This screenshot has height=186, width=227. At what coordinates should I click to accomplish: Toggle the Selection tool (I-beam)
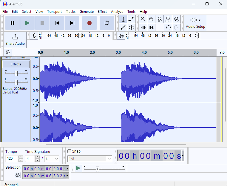click(123, 19)
